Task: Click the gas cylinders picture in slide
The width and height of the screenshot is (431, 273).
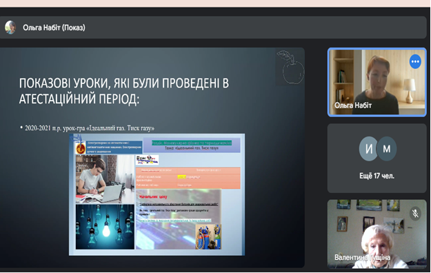Action: click(x=208, y=236)
